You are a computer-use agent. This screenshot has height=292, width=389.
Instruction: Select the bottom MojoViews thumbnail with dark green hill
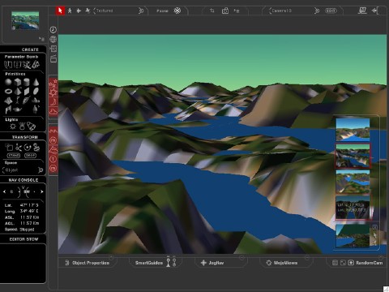pos(353,236)
